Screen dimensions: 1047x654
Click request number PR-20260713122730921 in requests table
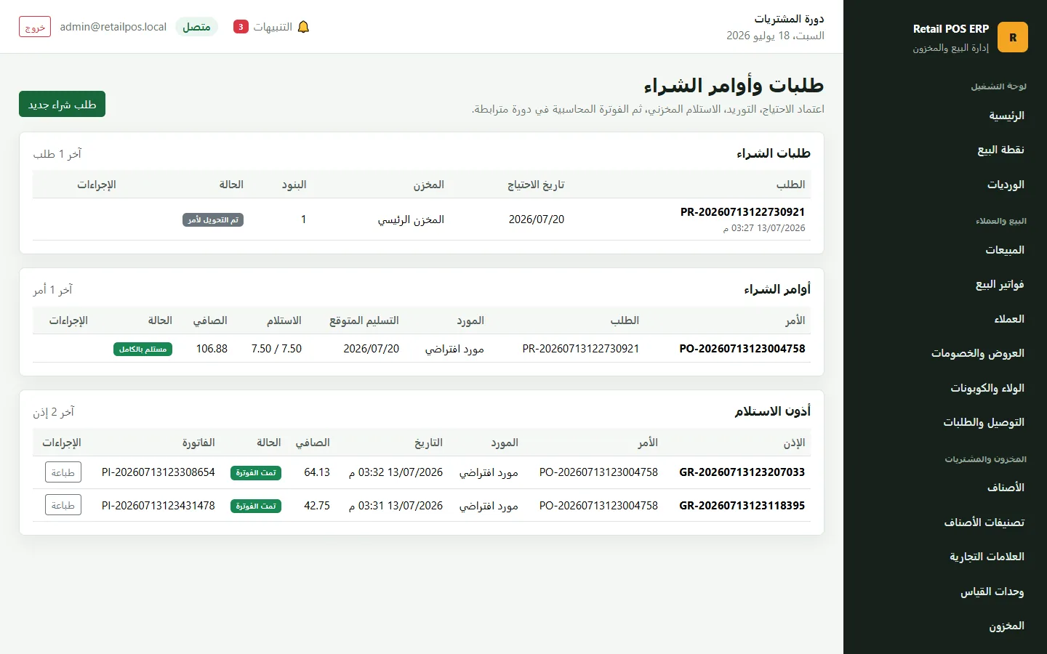(742, 212)
